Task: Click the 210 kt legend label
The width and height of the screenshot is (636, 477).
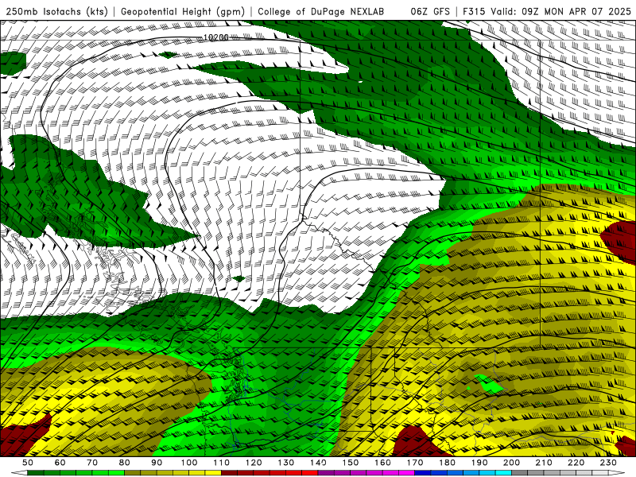Action: [x=544, y=463]
